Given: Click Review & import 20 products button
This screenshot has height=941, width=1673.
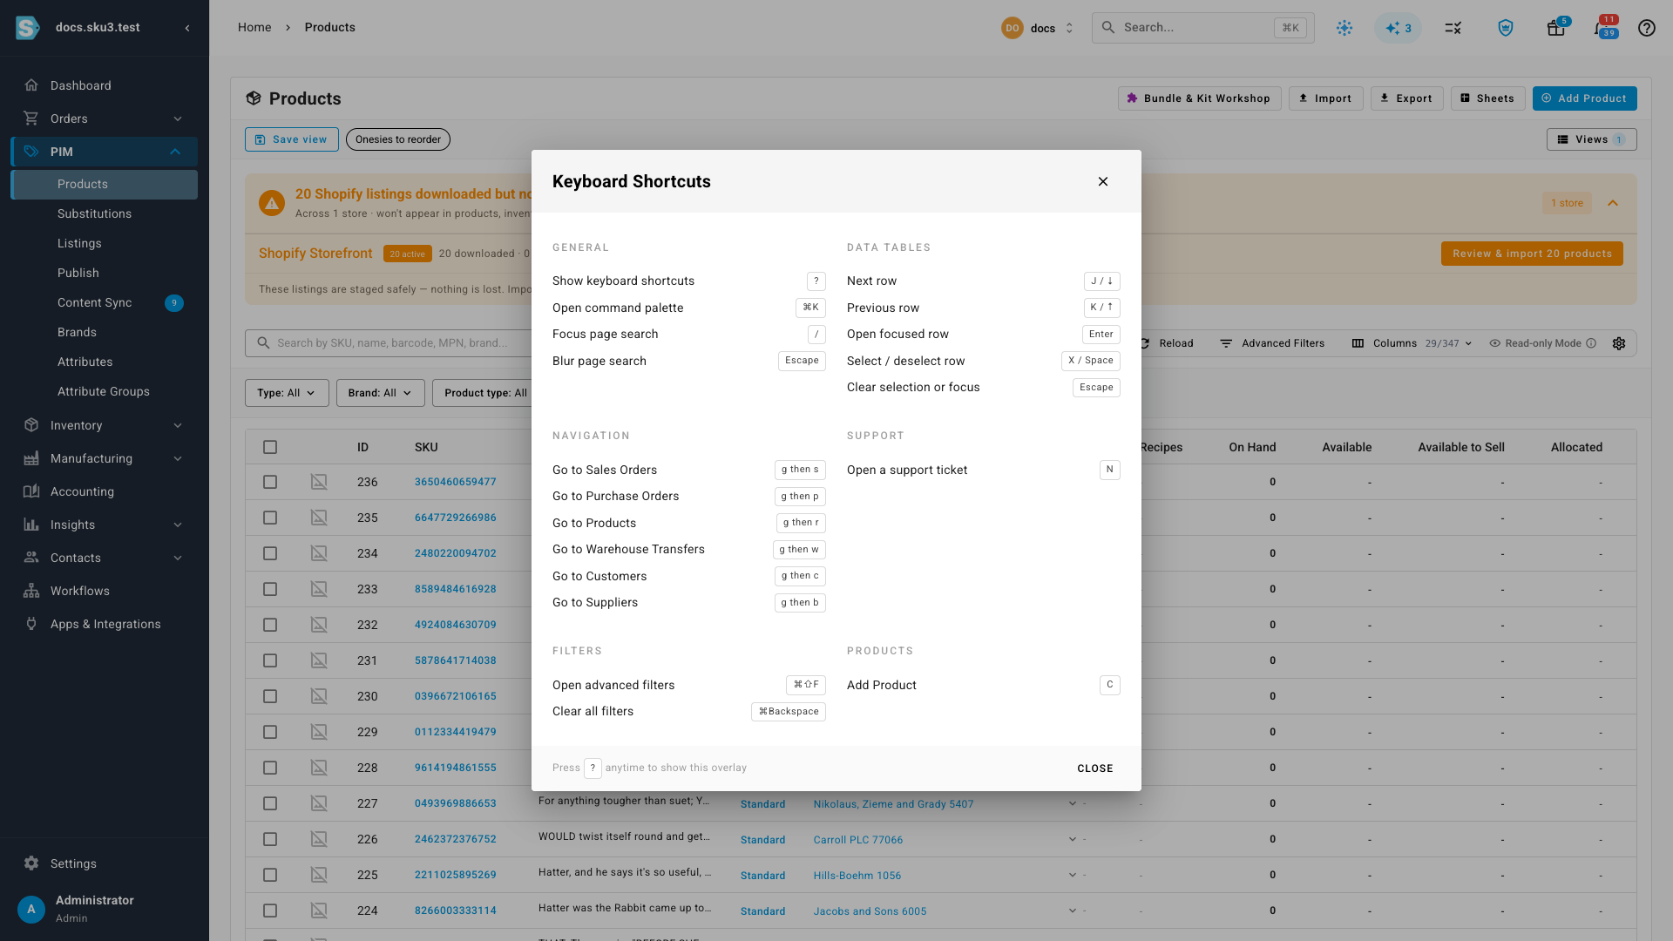Looking at the screenshot, I should pyautogui.click(x=1532, y=254).
